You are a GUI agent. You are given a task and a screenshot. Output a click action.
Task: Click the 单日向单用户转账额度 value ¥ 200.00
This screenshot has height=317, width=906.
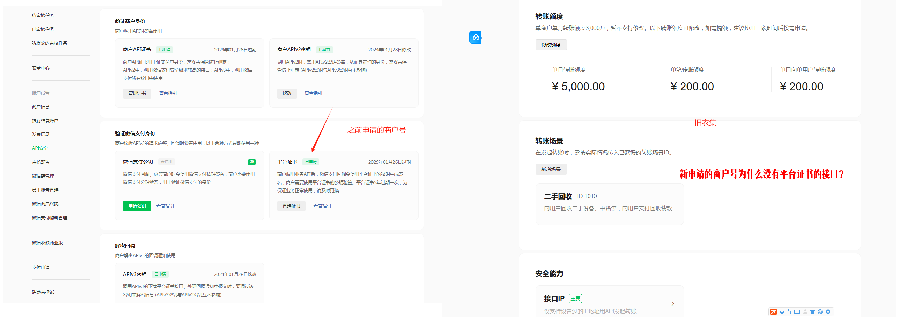pyautogui.click(x=801, y=87)
